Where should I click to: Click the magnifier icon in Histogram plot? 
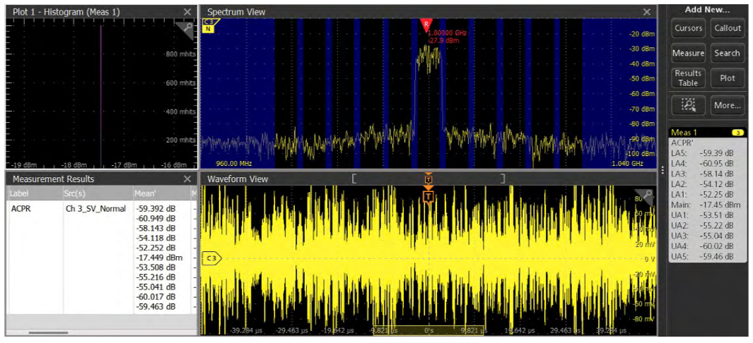tap(185, 28)
